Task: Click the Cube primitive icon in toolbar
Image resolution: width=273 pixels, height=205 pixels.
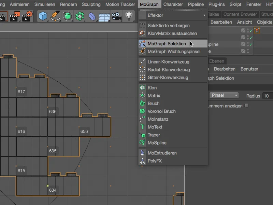Action: pyautogui.click(x=43, y=16)
